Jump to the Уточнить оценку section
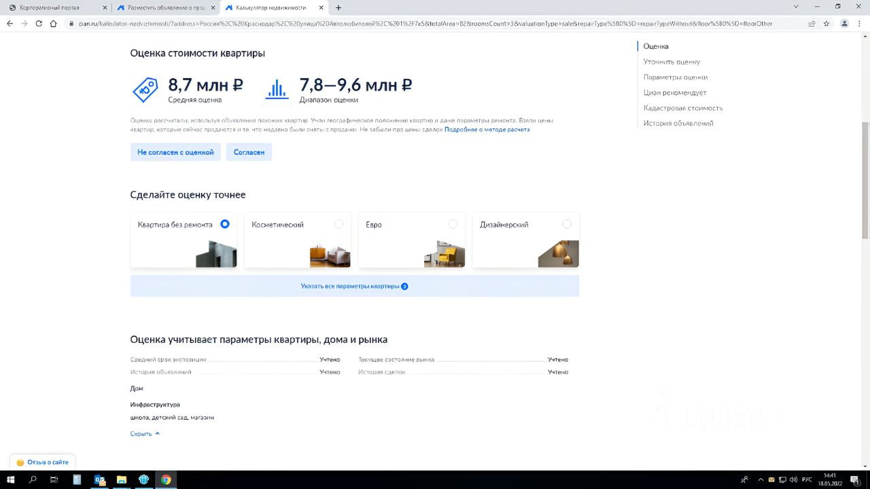This screenshot has width=870, height=489. [x=672, y=62]
